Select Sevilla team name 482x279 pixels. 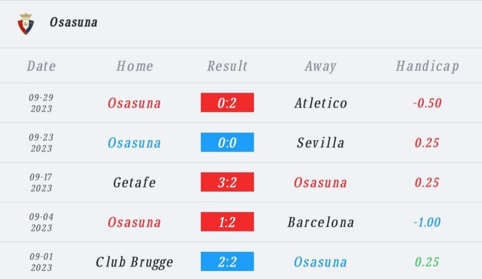click(321, 143)
